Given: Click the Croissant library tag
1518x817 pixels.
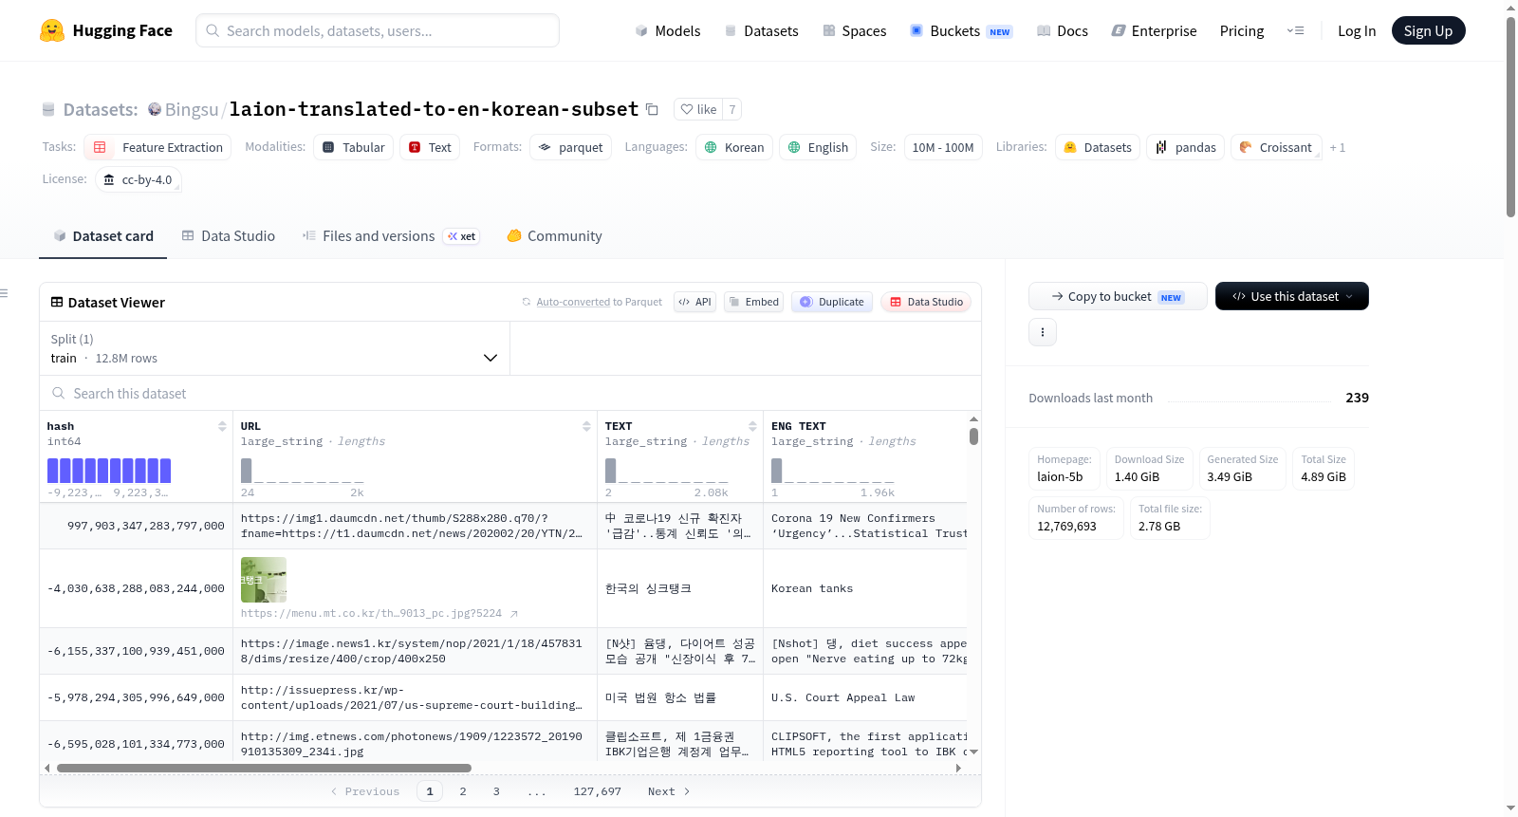Looking at the screenshot, I should click(1276, 147).
